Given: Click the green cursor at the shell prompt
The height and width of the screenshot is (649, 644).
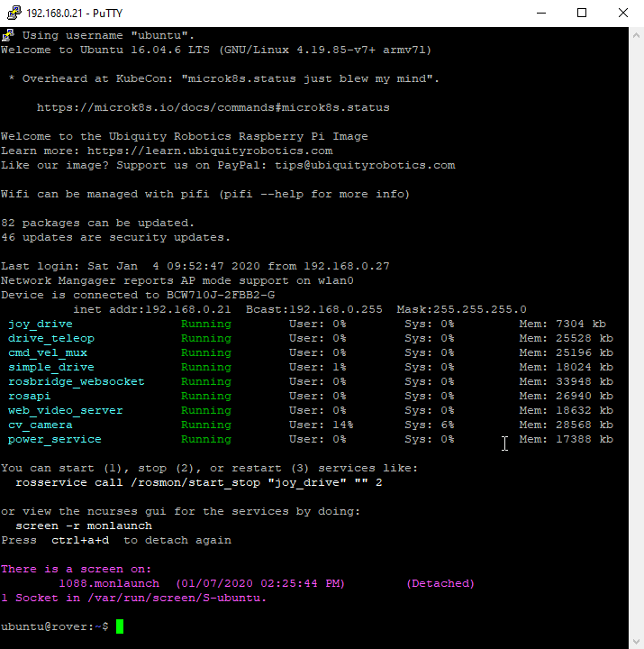Looking at the screenshot, I should 120,626.
